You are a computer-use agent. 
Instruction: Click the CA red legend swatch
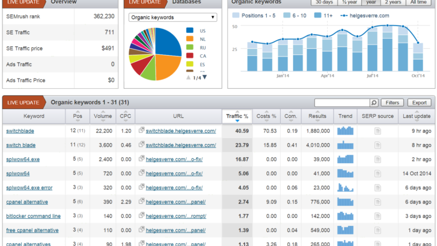point(190,56)
